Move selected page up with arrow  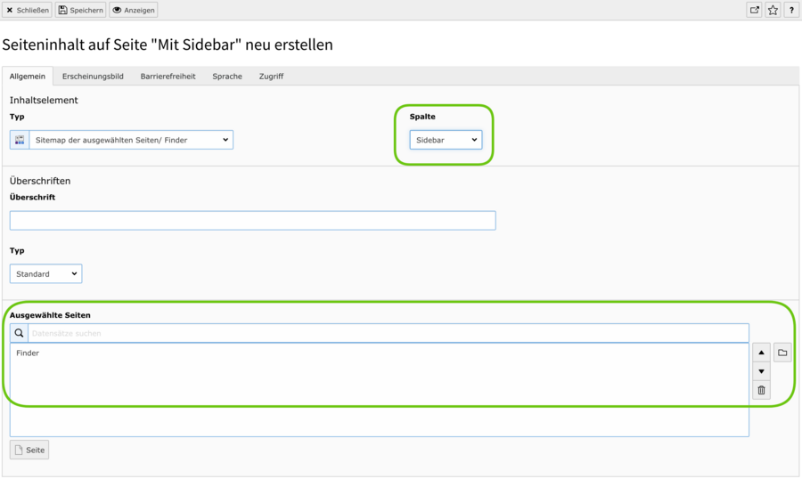click(x=761, y=353)
